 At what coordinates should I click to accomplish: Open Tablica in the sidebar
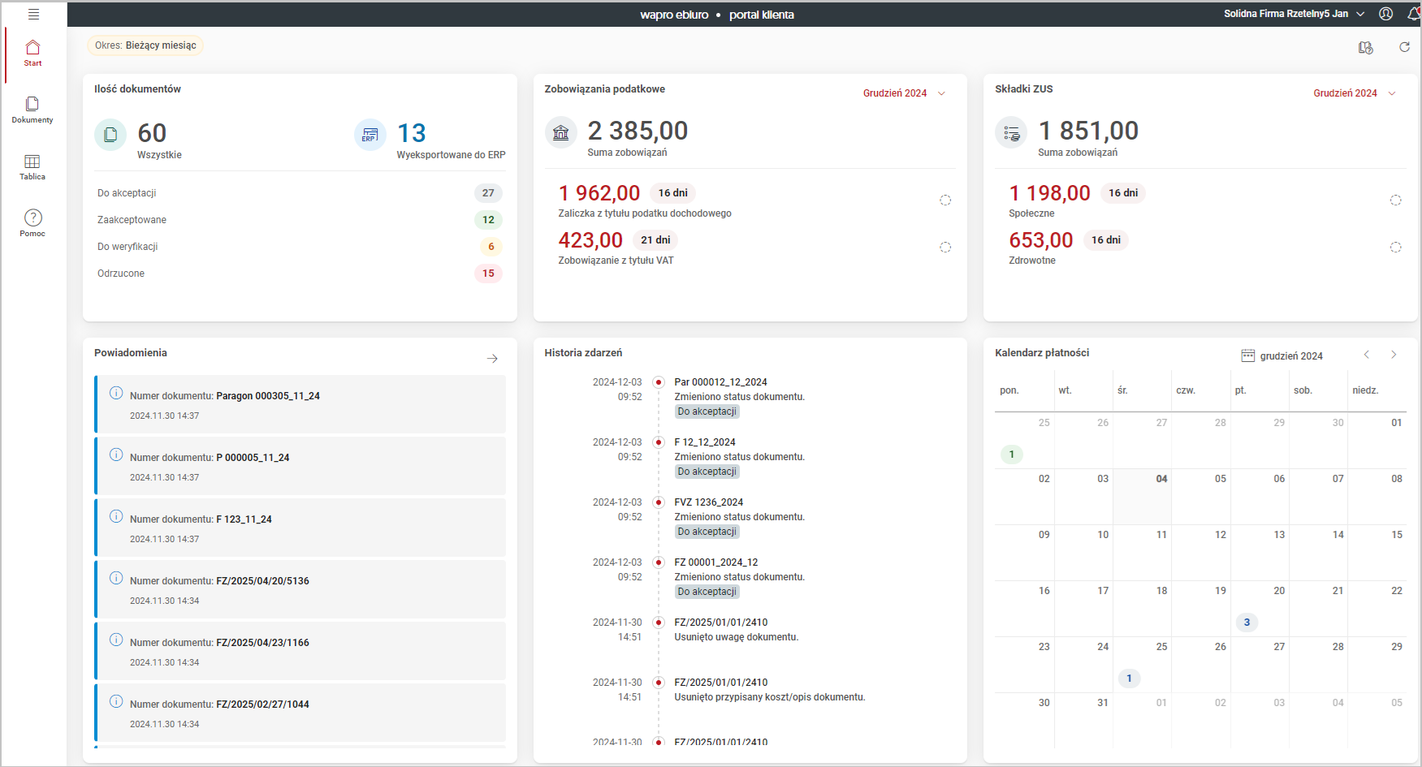32,167
